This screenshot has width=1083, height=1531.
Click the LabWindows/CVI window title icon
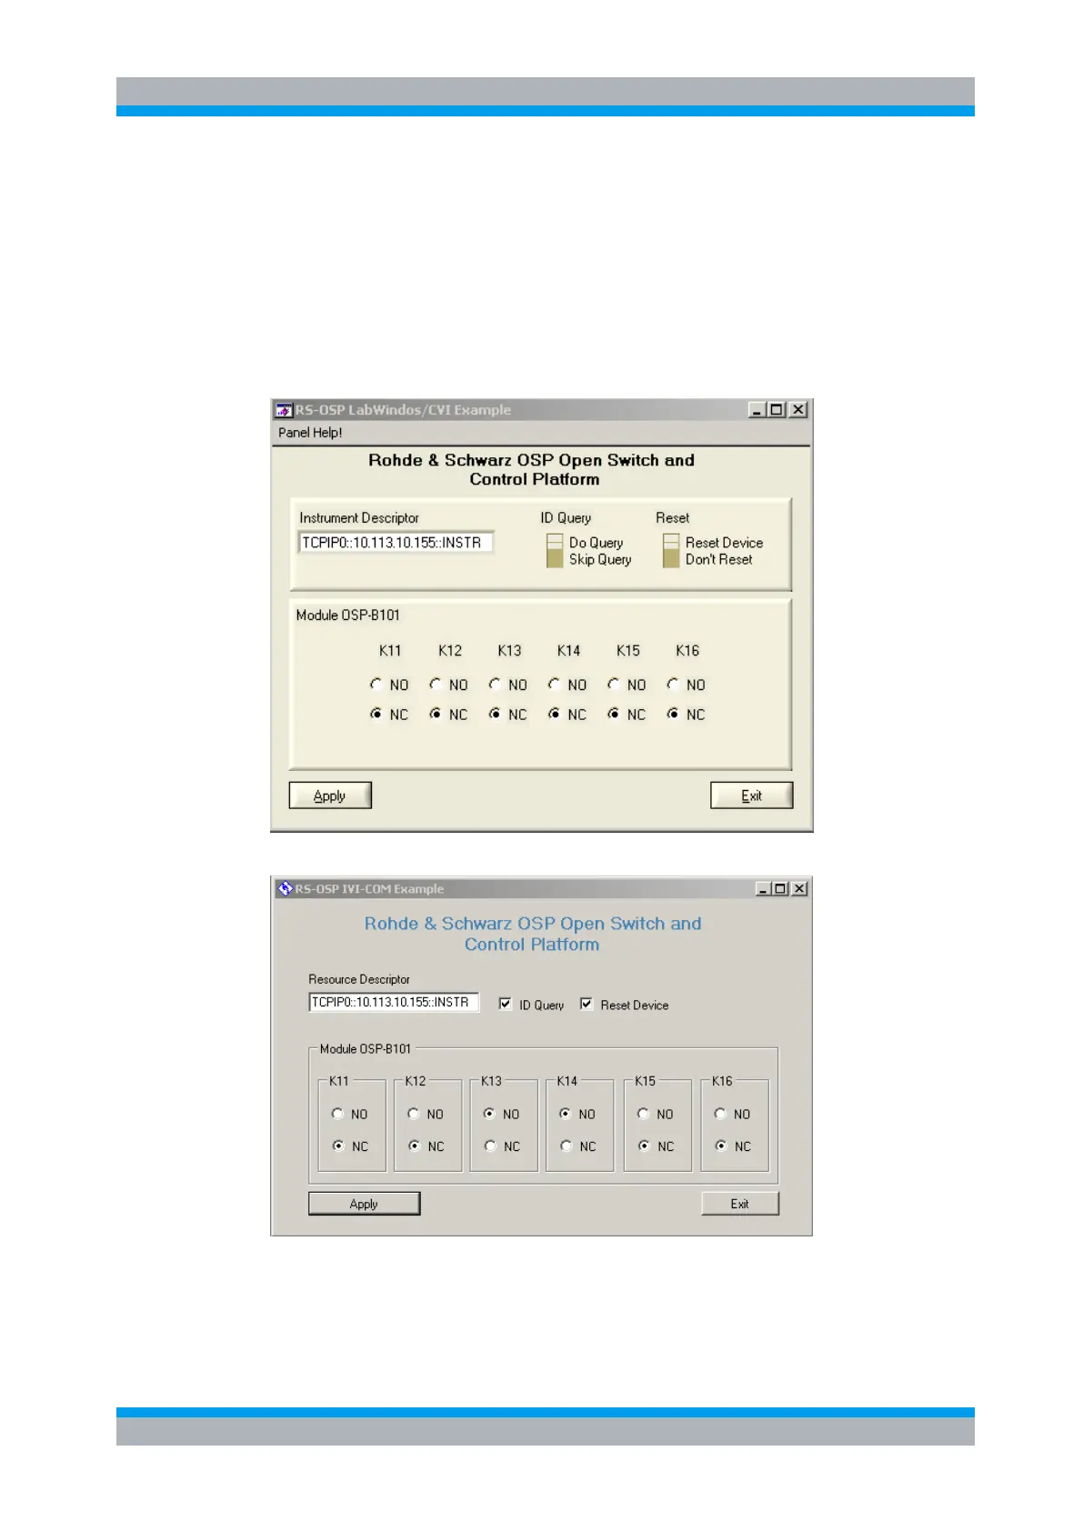(284, 410)
